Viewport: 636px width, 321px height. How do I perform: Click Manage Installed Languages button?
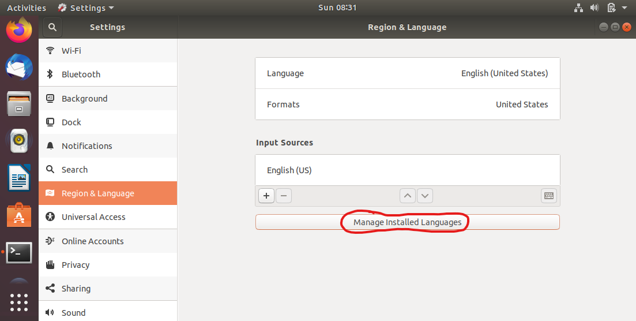407,222
